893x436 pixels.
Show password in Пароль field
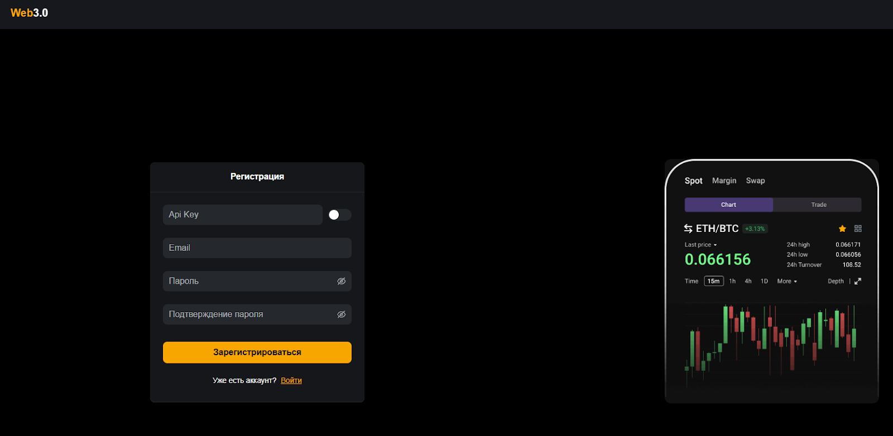pyautogui.click(x=342, y=282)
